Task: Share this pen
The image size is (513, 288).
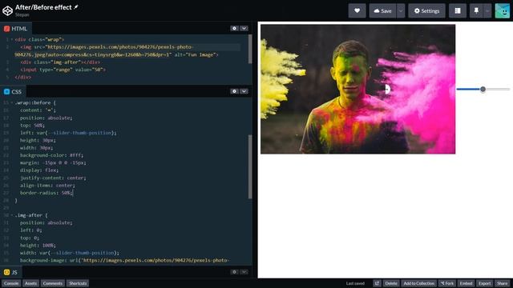Action: coord(503,283)
